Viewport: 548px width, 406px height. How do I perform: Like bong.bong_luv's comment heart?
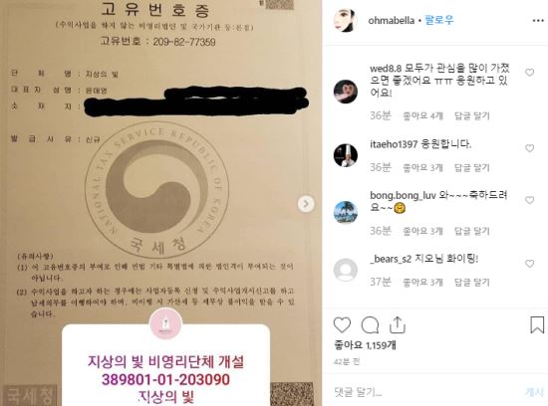(x=529, y=200)
